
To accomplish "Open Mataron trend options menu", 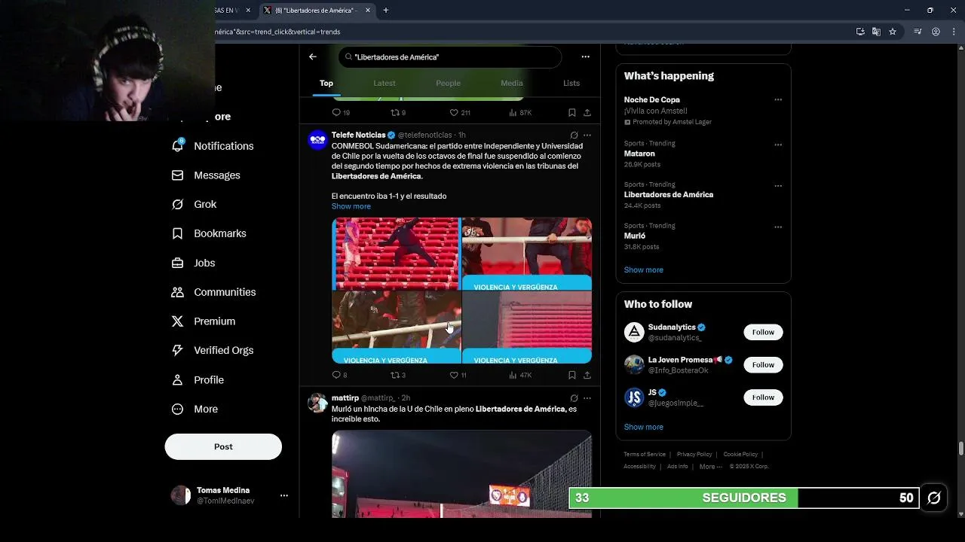I will pos(778,145).
